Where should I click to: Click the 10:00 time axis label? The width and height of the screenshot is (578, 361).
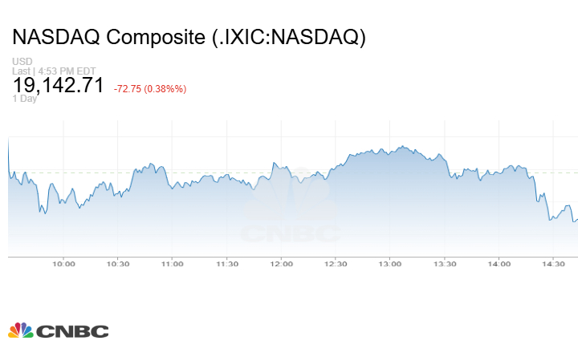click(x=63, y=264)
